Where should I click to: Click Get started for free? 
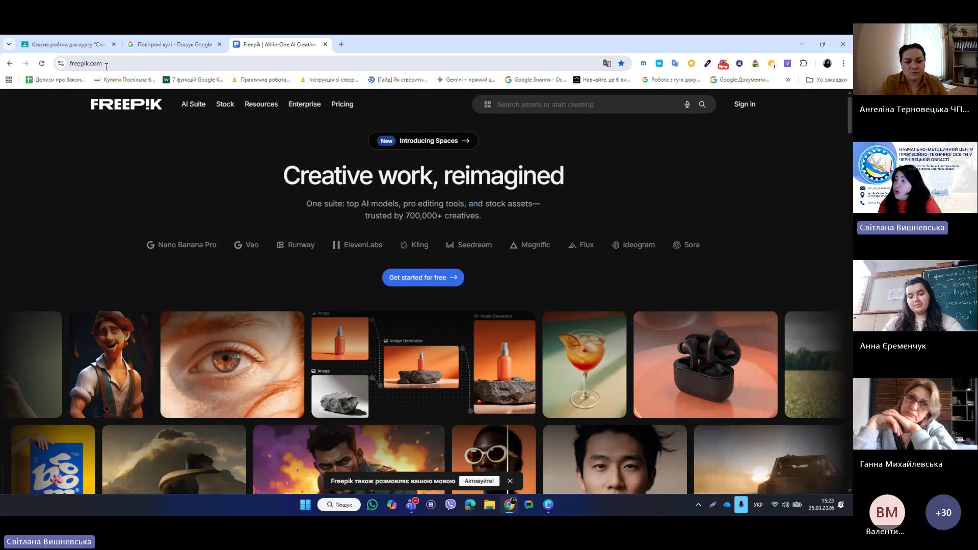pos(422,277)
